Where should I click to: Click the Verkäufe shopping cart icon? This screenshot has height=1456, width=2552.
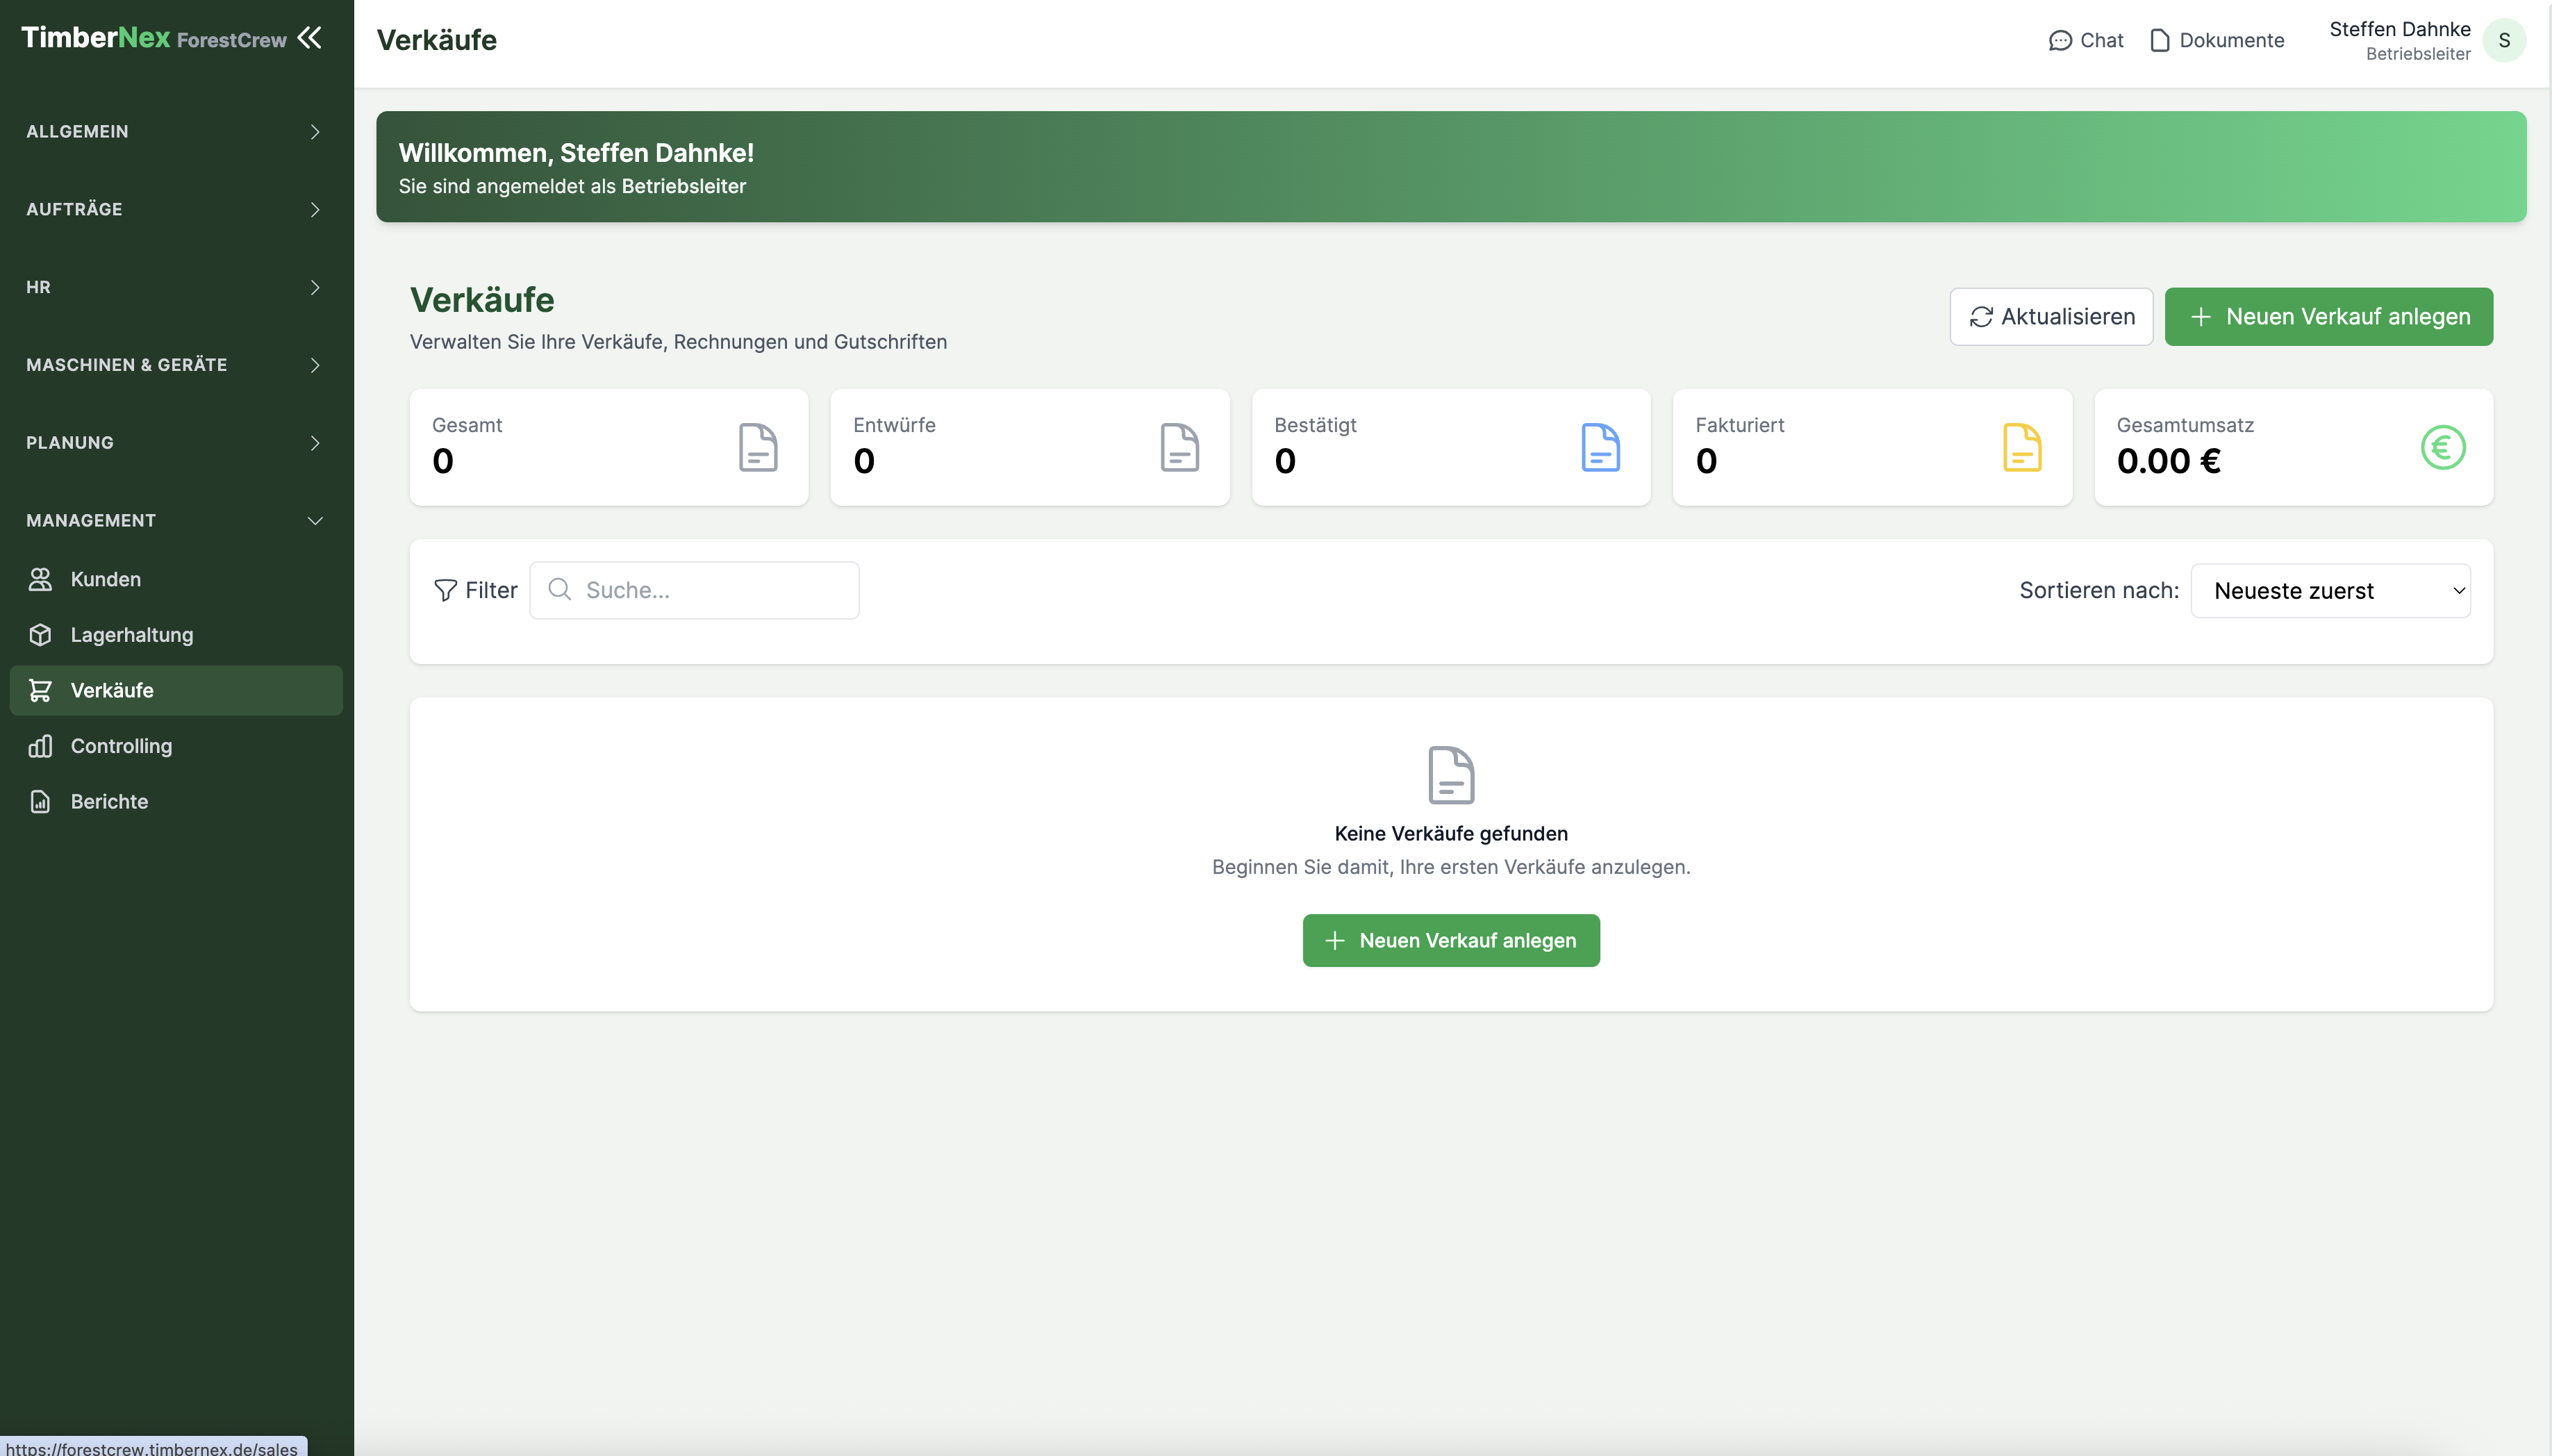point(39,690)
